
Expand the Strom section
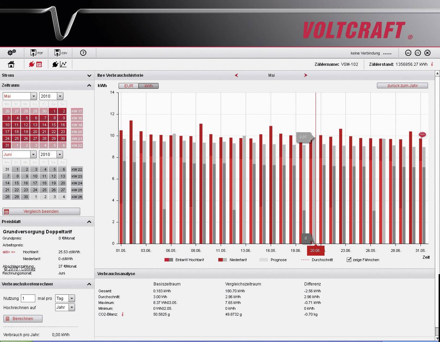(89, 75)
